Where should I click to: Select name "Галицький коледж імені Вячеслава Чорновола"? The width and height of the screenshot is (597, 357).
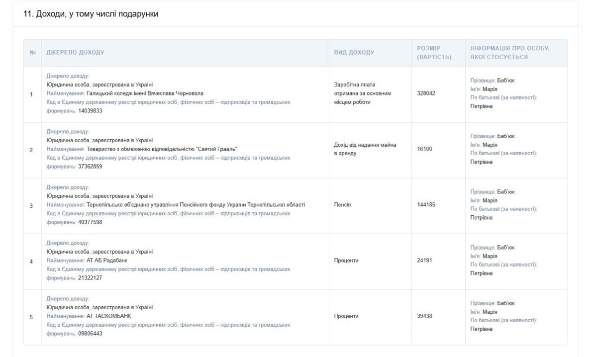[145, 93]
